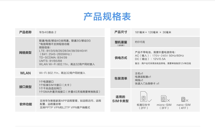The image size is (215, 127).
Task: Click the standard SIM card icon
Action: pos(144,96)
